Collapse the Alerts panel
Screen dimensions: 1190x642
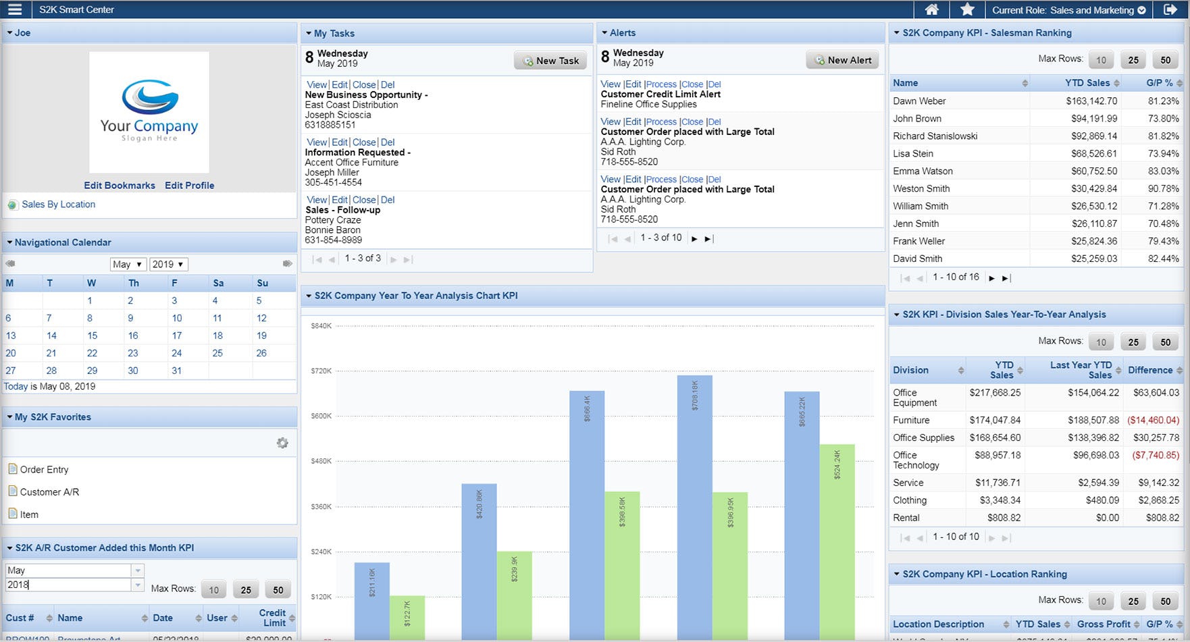coord(604,32)
